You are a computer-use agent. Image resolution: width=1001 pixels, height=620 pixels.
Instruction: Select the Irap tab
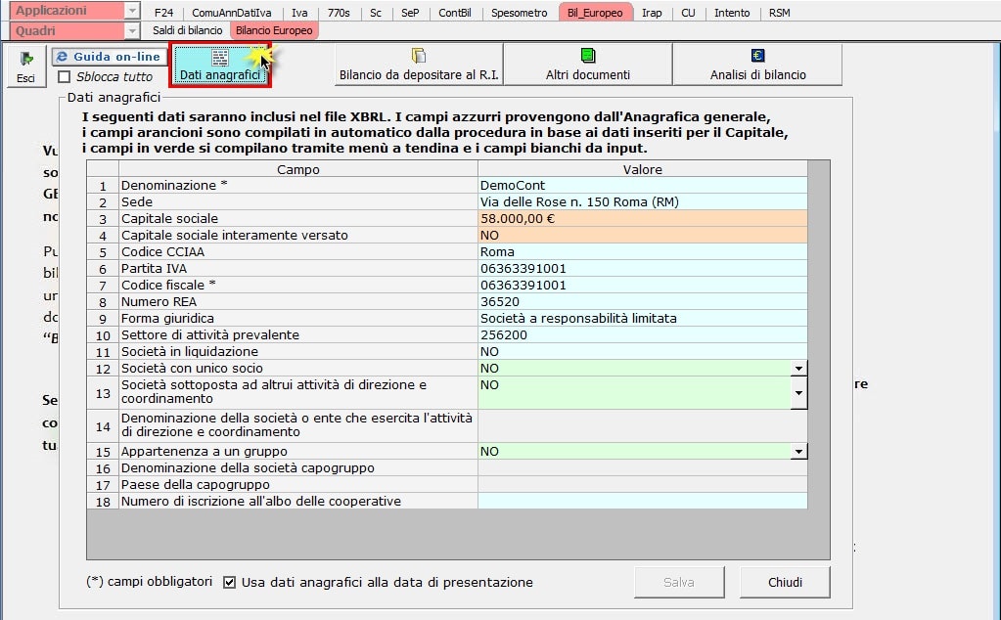(x=651, y=13)
